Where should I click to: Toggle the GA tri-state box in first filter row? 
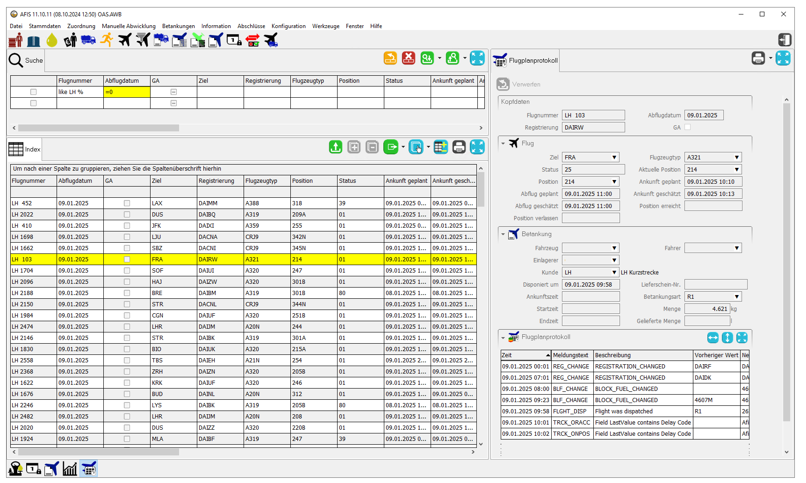click(x=173, y=92)
